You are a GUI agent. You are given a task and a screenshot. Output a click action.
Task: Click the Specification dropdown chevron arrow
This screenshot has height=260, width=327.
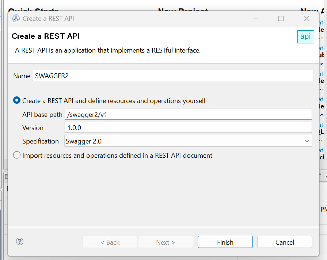[307, 141]
